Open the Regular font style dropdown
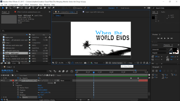This screenshot has height=101, width=180. click(160, 53)
